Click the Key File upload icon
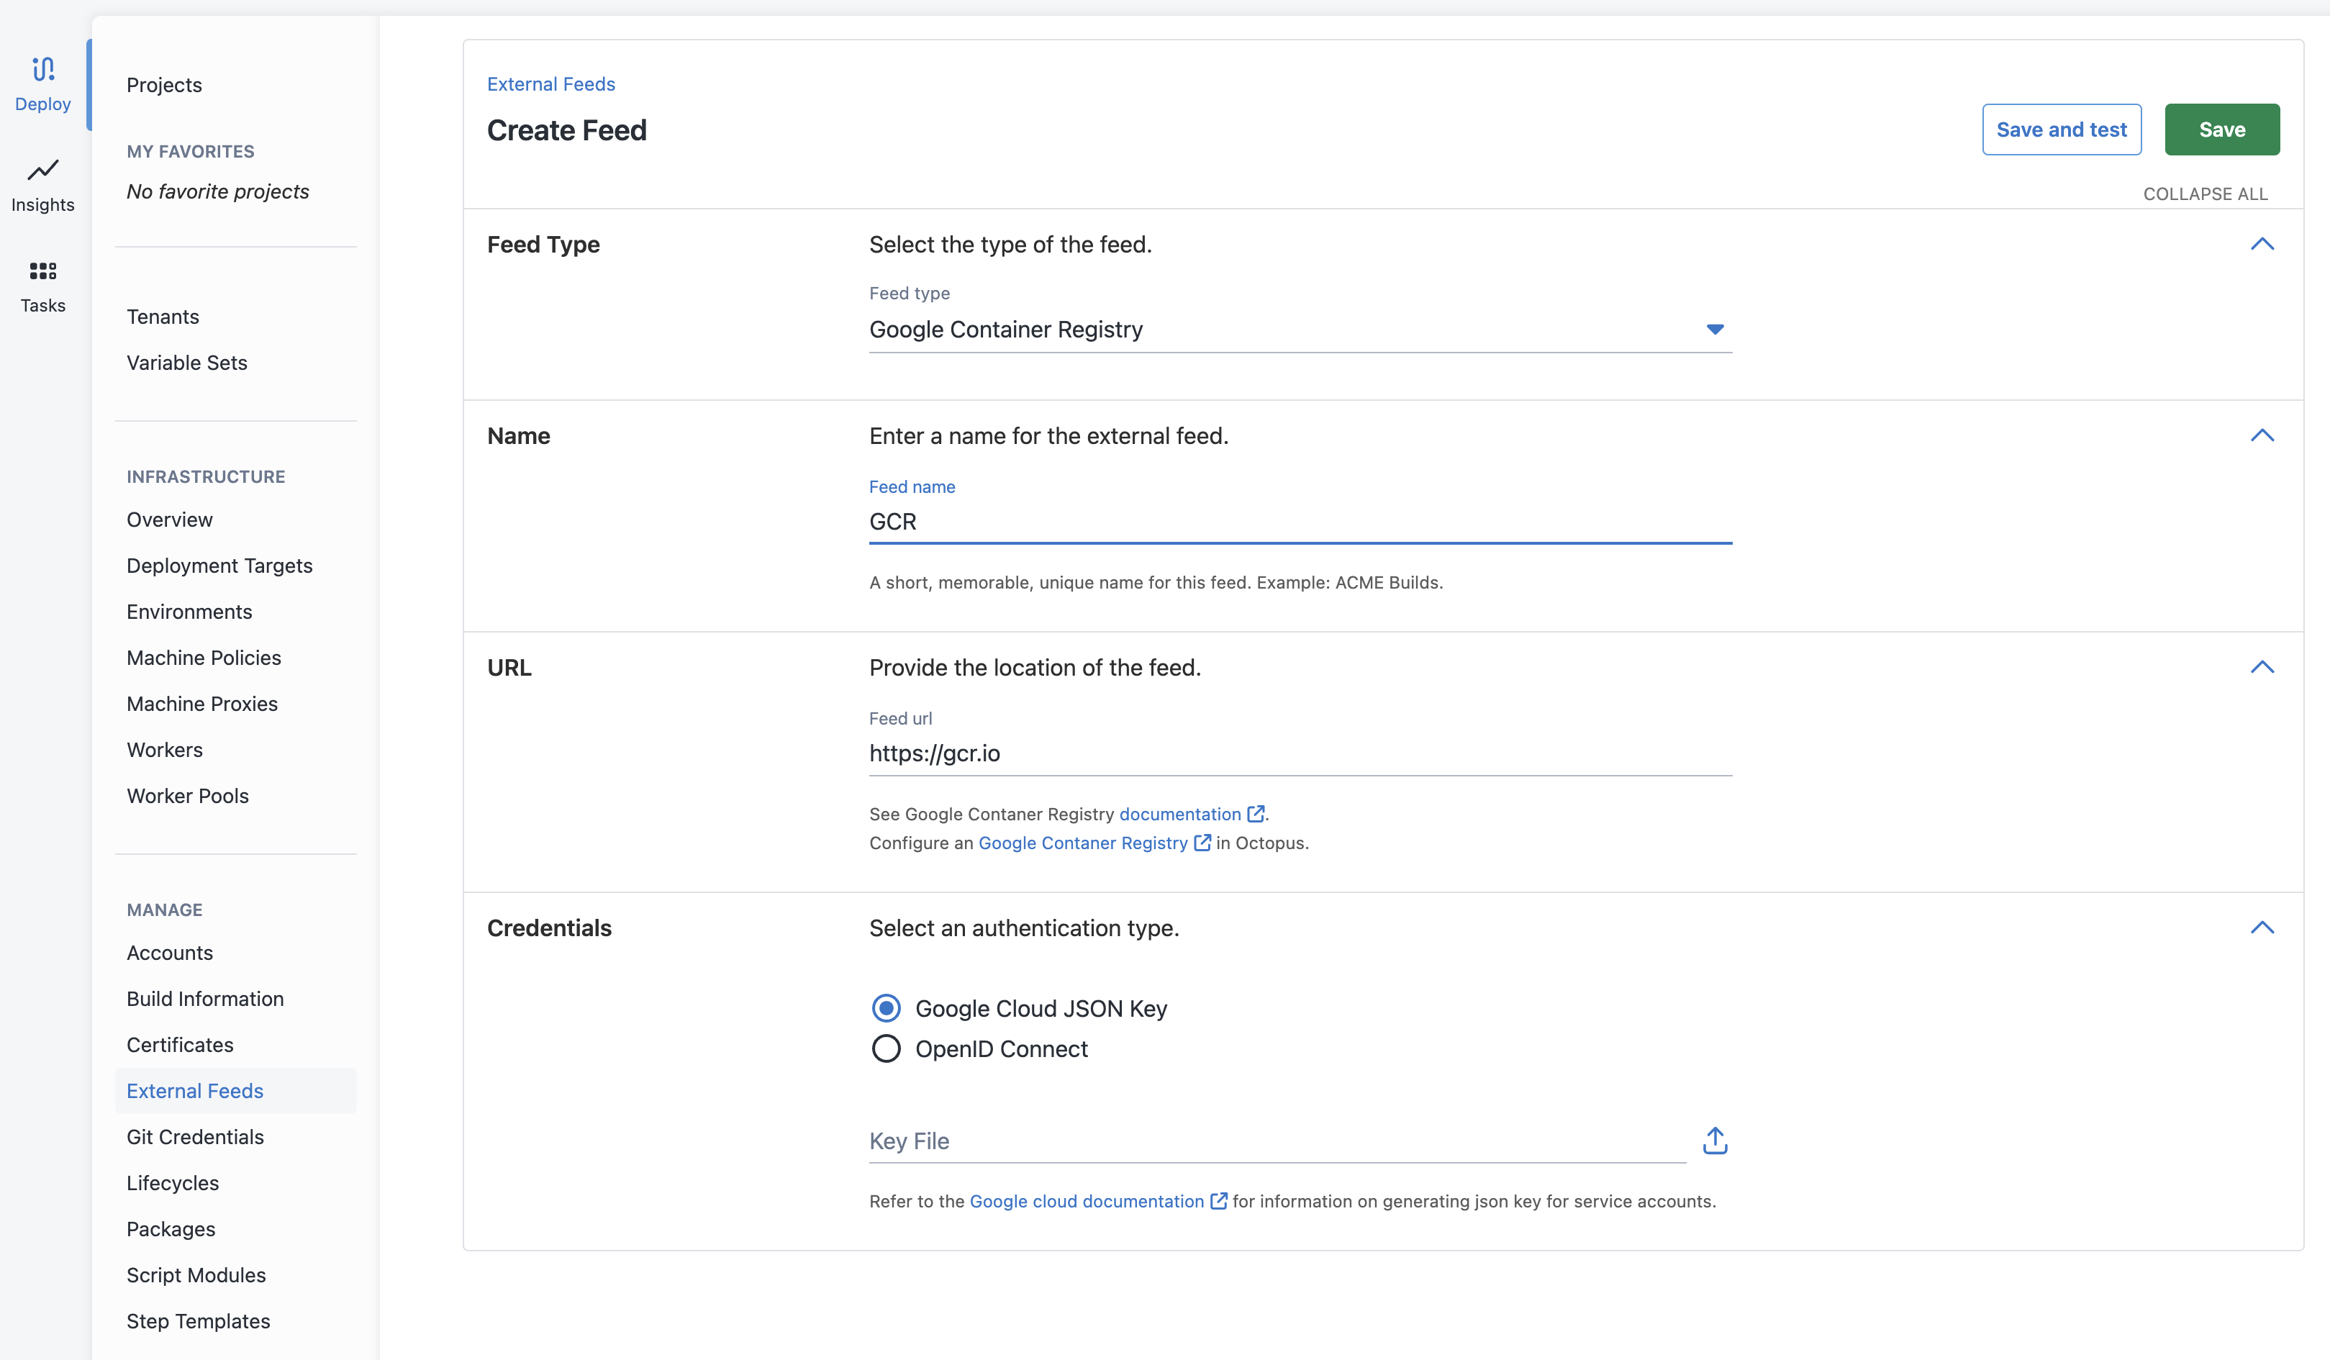 pos(1715,1140)
